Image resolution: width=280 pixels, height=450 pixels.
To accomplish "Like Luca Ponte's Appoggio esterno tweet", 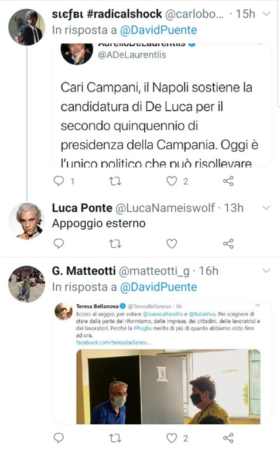I will [172, 244].
